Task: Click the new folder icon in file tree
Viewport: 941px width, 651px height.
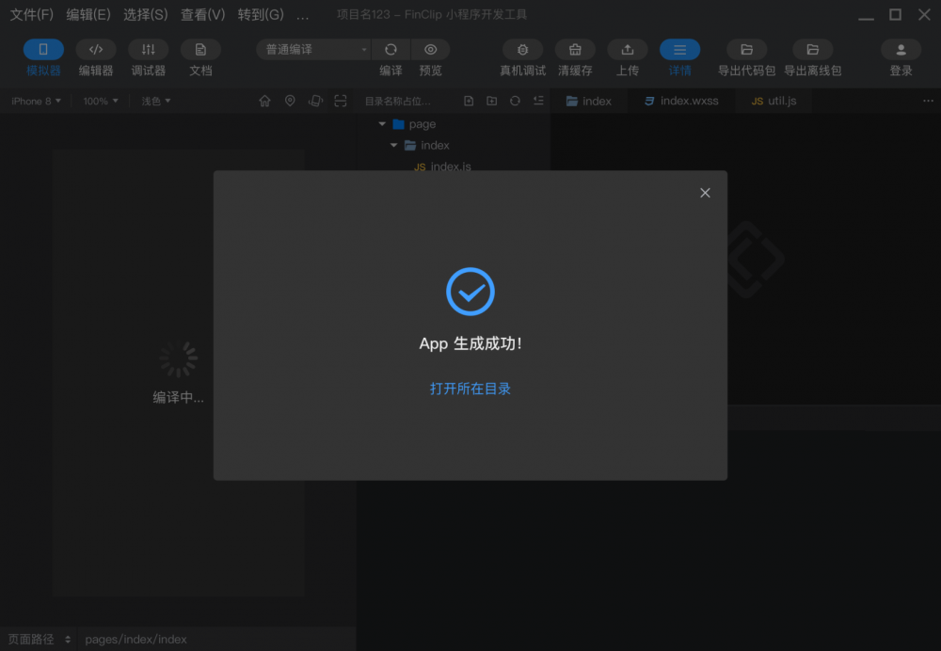Action: pyautogui.click(x=491, y=101)
